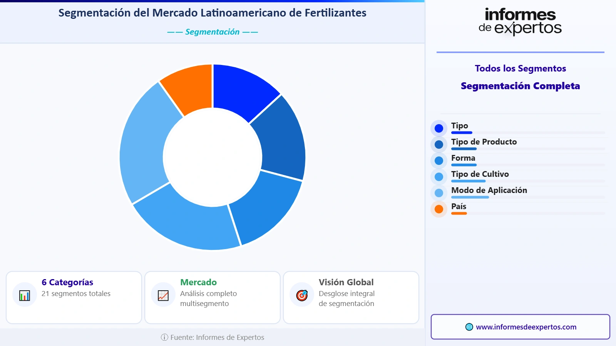Click the 6 Categorías card title
616x346 pixels.
[67, 282]
